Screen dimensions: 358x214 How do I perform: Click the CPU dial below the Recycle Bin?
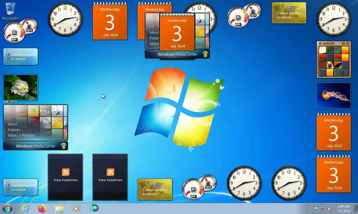[14, 33]
